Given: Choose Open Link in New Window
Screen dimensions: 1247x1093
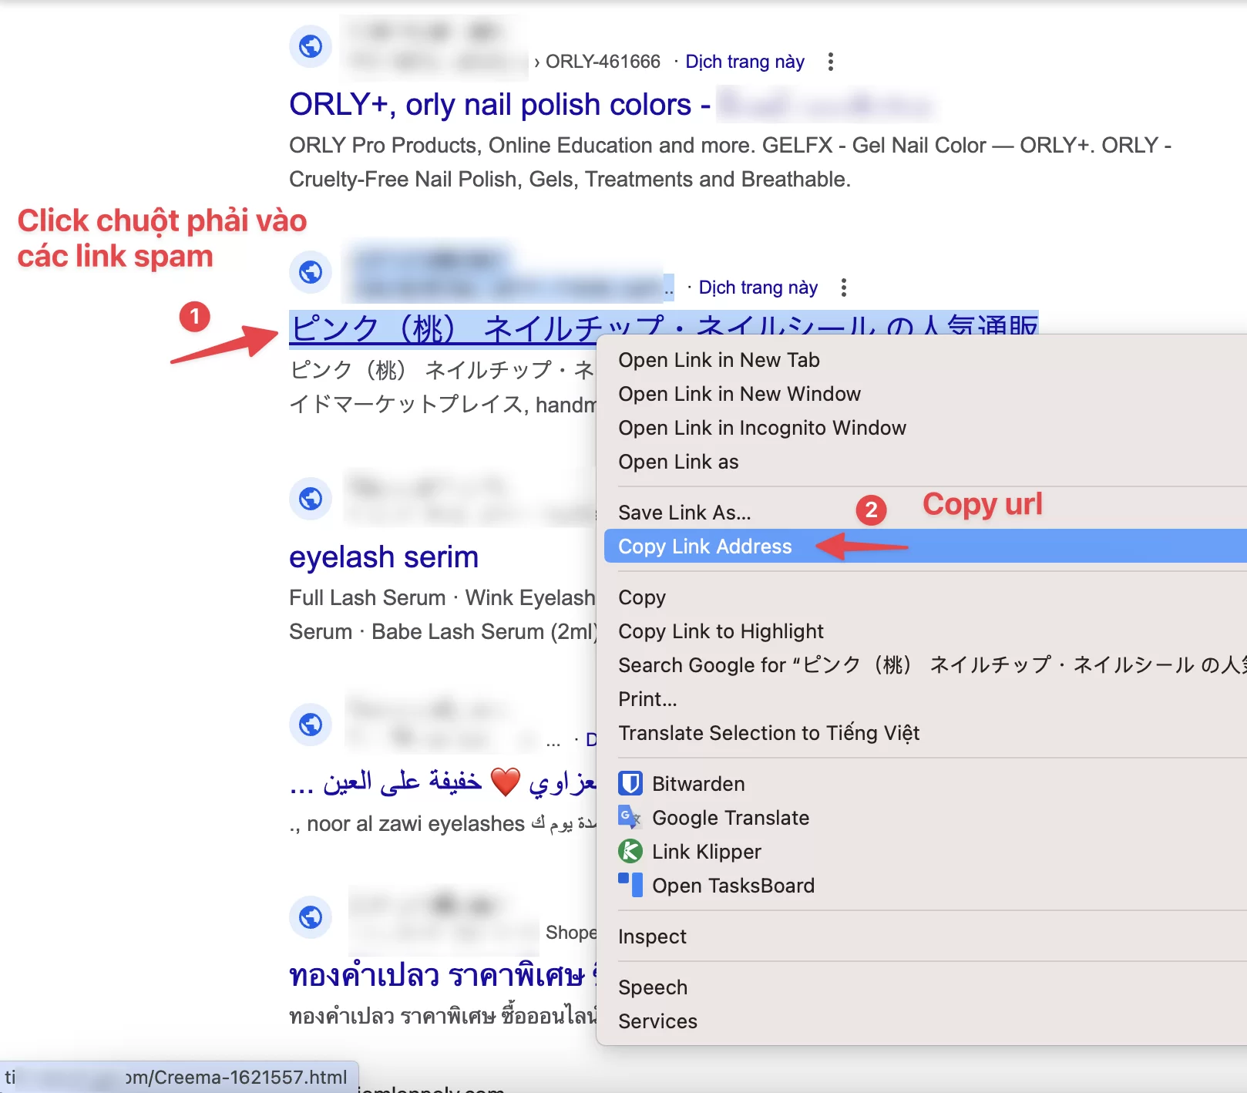Looking at the screenshot, I should point(925,394).
